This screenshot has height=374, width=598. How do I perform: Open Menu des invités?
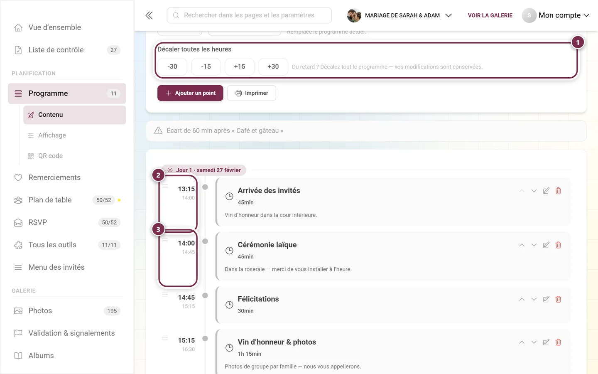click(x=67, y=267)
